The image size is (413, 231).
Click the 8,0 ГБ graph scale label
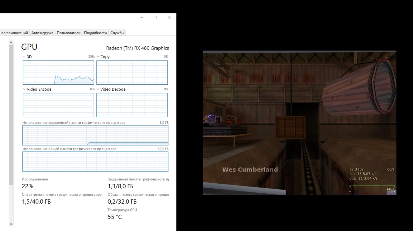click(164, 123)
